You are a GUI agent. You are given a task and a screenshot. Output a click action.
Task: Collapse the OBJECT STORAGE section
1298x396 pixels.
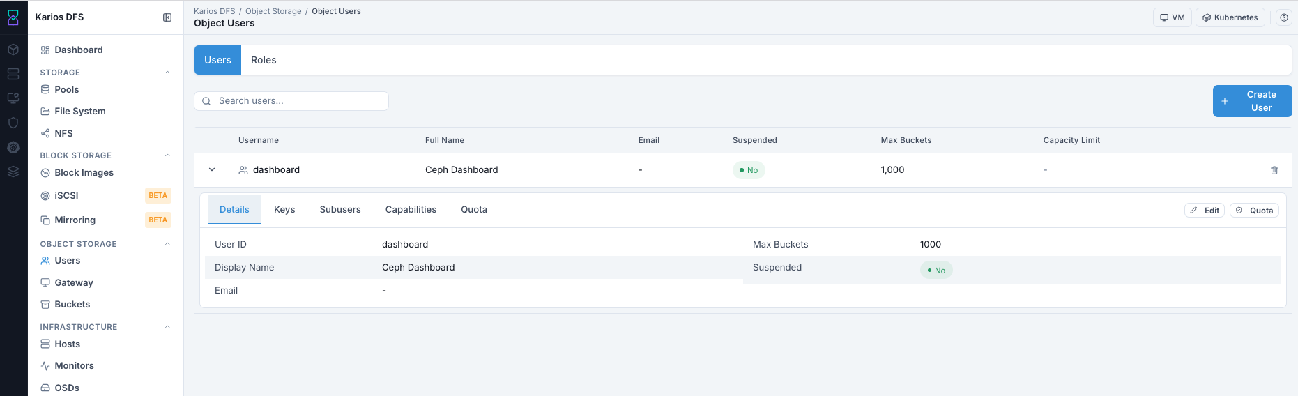(x=167, y=244)
